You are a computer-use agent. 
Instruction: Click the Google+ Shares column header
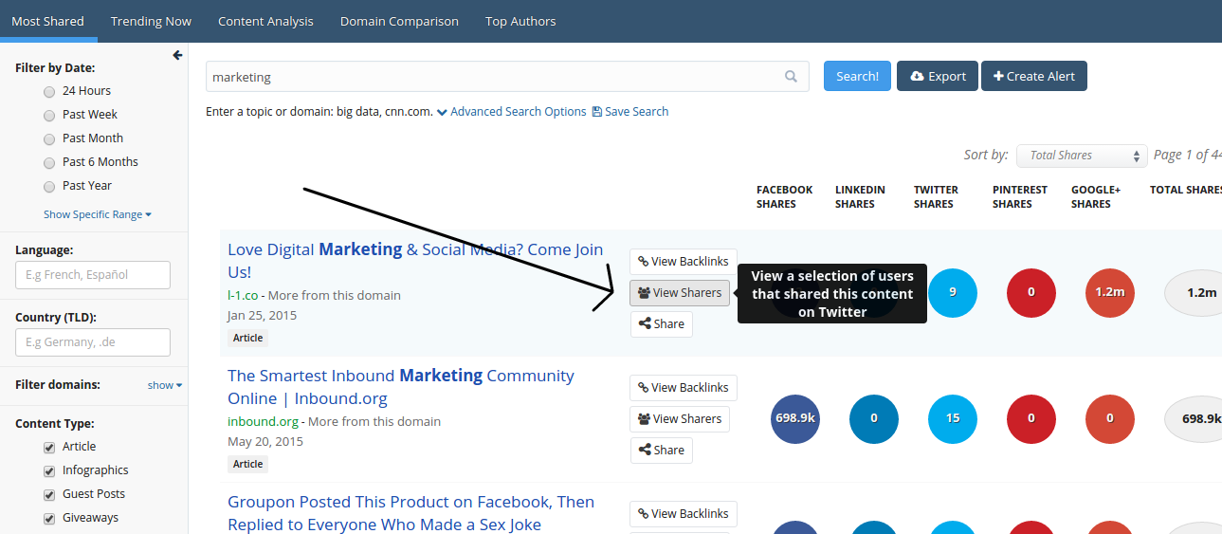[x=1096, y=196]
